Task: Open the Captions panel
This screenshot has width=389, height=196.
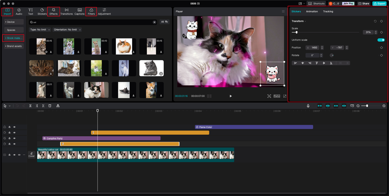Action: 80,12
